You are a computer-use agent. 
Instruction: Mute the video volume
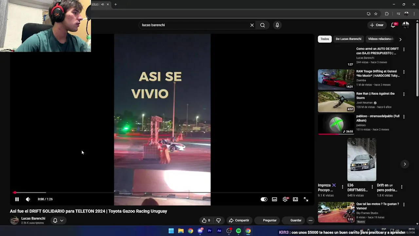(x=28, y=199)
